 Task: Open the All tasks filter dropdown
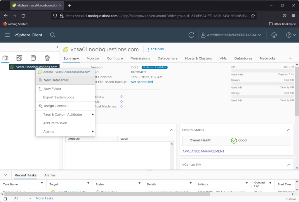22,199
